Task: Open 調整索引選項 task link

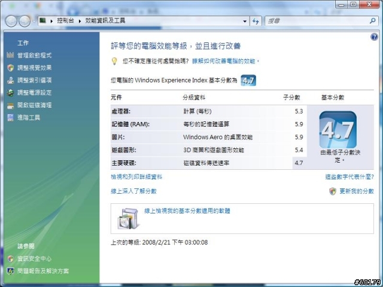Action: point(35,80)
